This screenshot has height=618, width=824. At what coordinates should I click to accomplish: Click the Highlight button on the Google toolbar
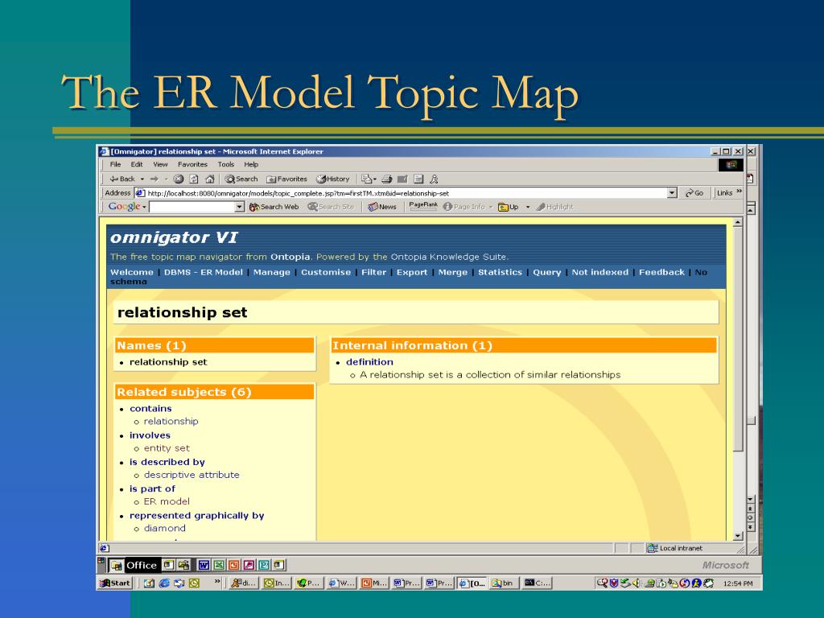(554, 207)
